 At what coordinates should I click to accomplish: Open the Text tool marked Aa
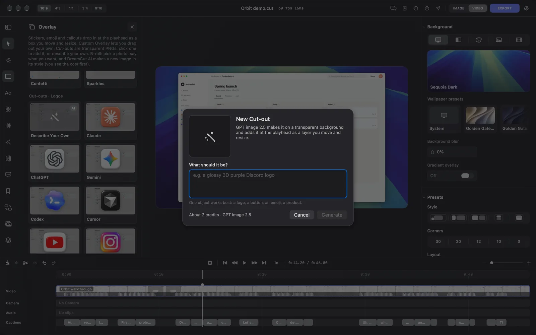(x=8, y=93)
